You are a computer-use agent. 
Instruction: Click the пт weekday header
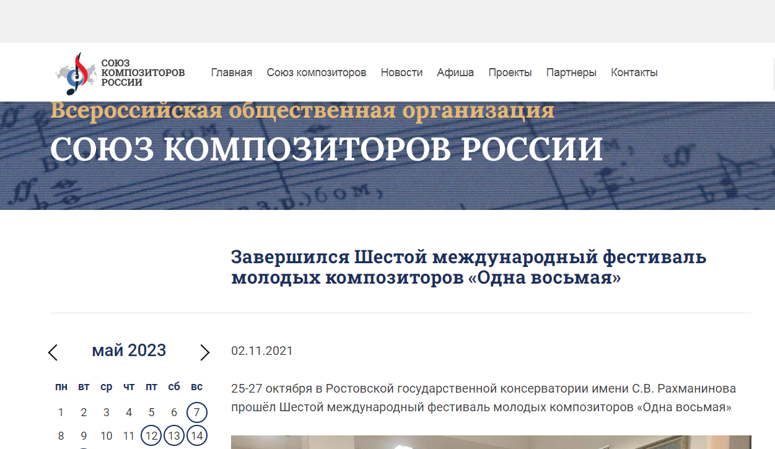(x=151, y=387)
